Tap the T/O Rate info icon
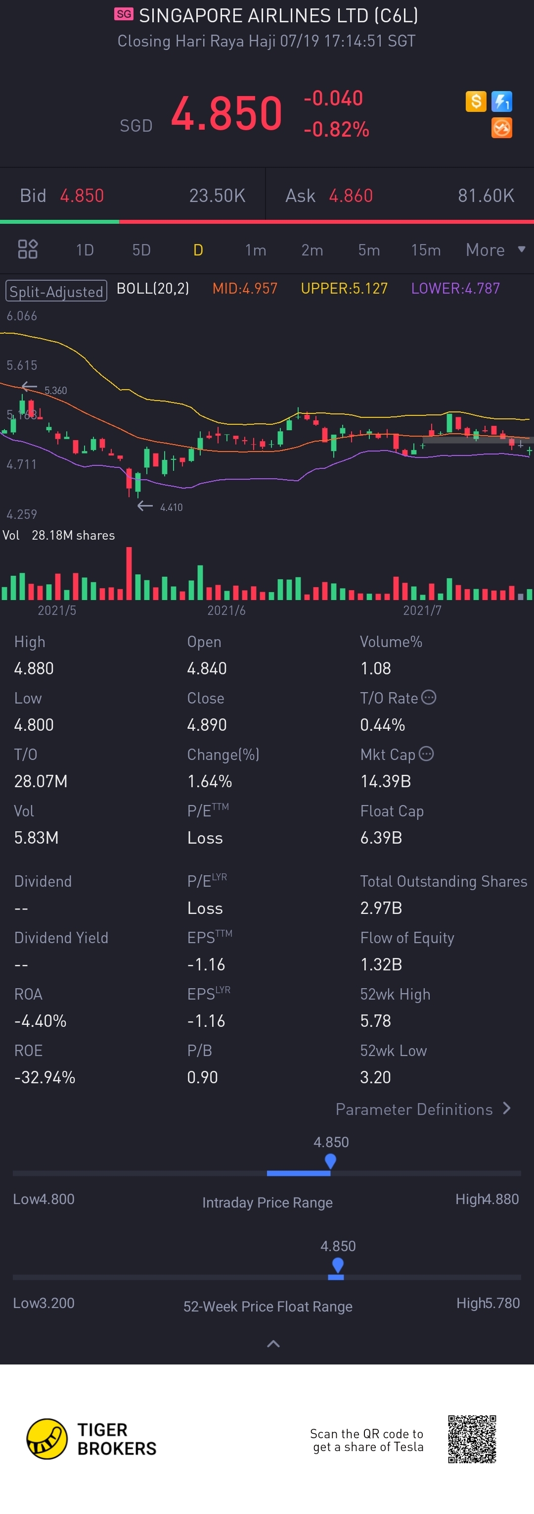 coord(429,698)
